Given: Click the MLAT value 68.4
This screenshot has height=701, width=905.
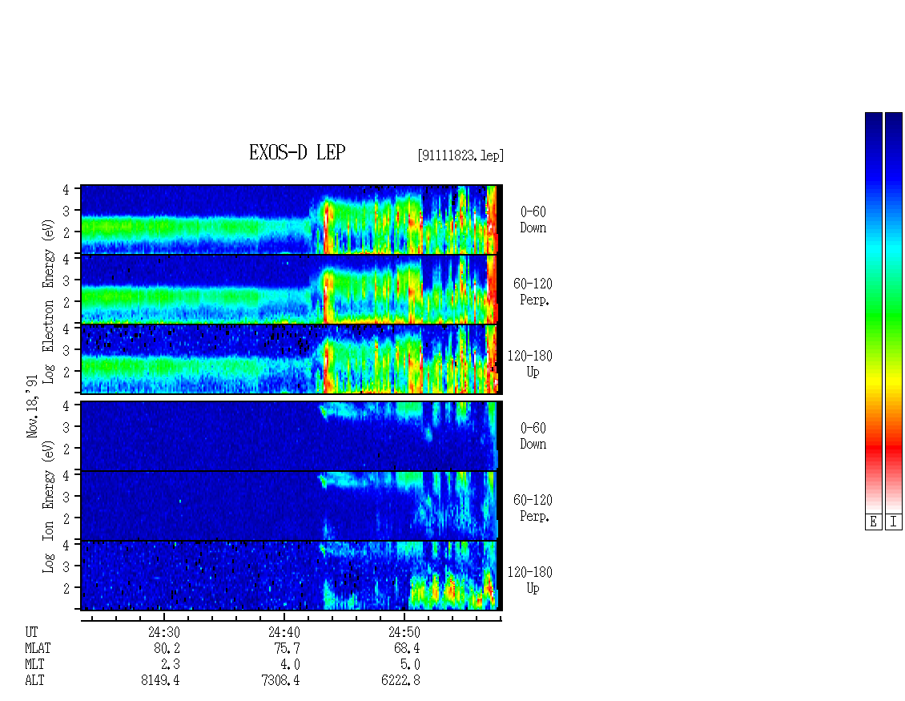Looking at the screenshot, I should (407, 648).
